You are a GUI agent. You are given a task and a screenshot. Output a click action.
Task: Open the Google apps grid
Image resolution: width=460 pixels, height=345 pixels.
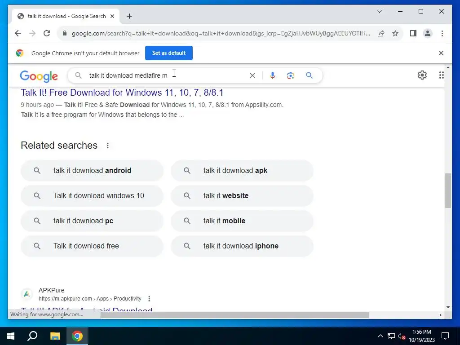tap(441, 75)
